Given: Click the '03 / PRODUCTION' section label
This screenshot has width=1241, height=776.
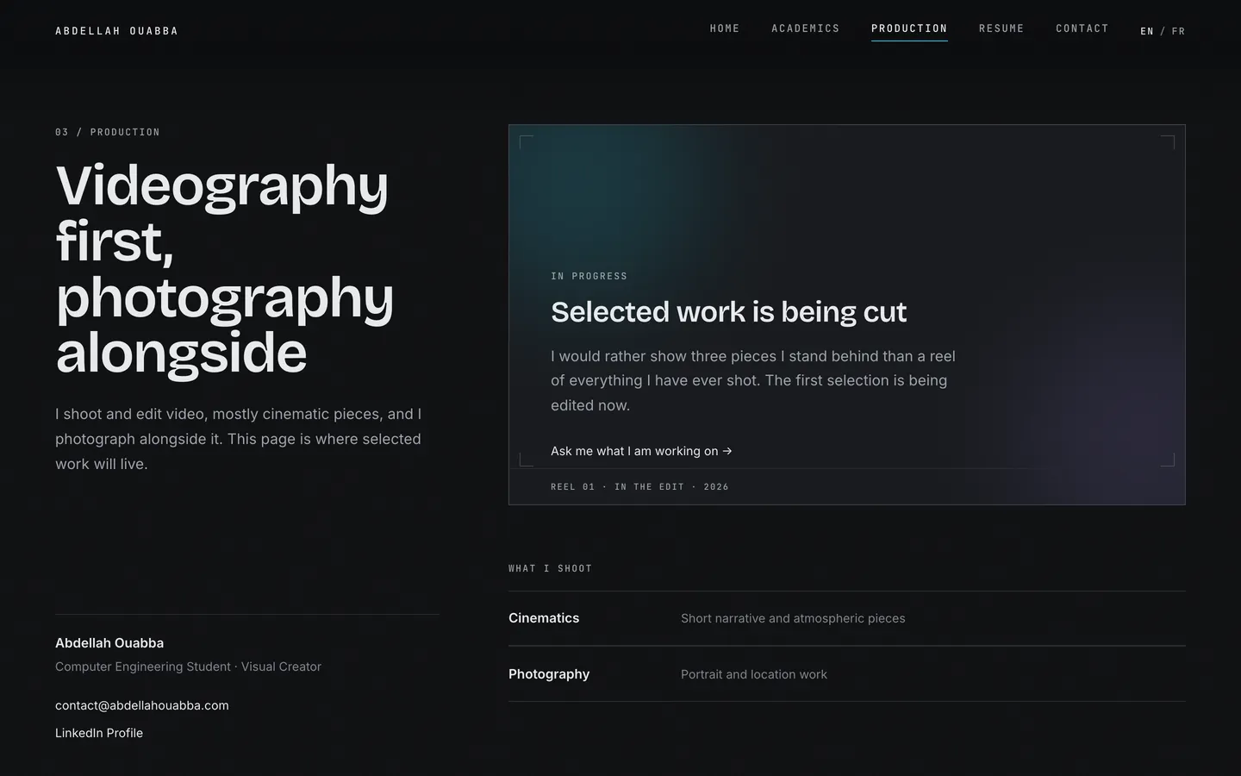Looking at the screenshot, I should (x=108, y=132).
